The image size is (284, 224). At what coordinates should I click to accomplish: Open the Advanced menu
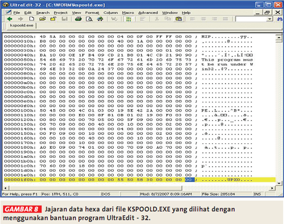(148, 13)
